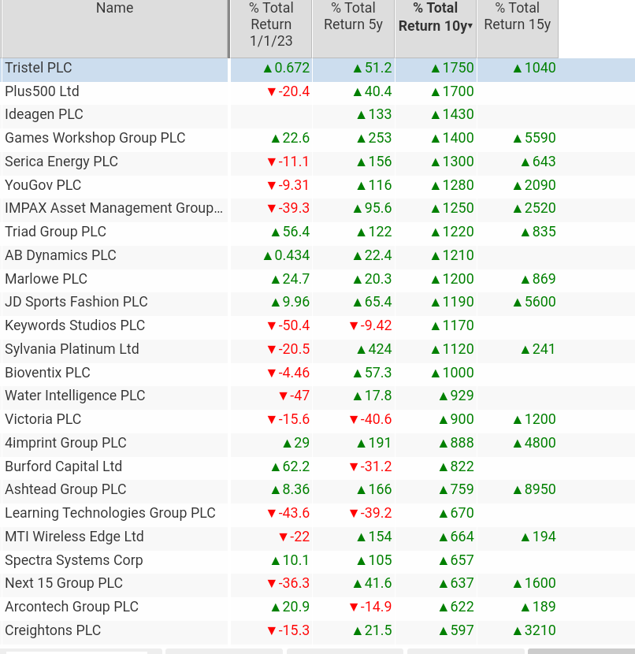Open Spectra Systems Corp
The height and width of the screenshot is (654, 635).
click(x=74, y=560)
